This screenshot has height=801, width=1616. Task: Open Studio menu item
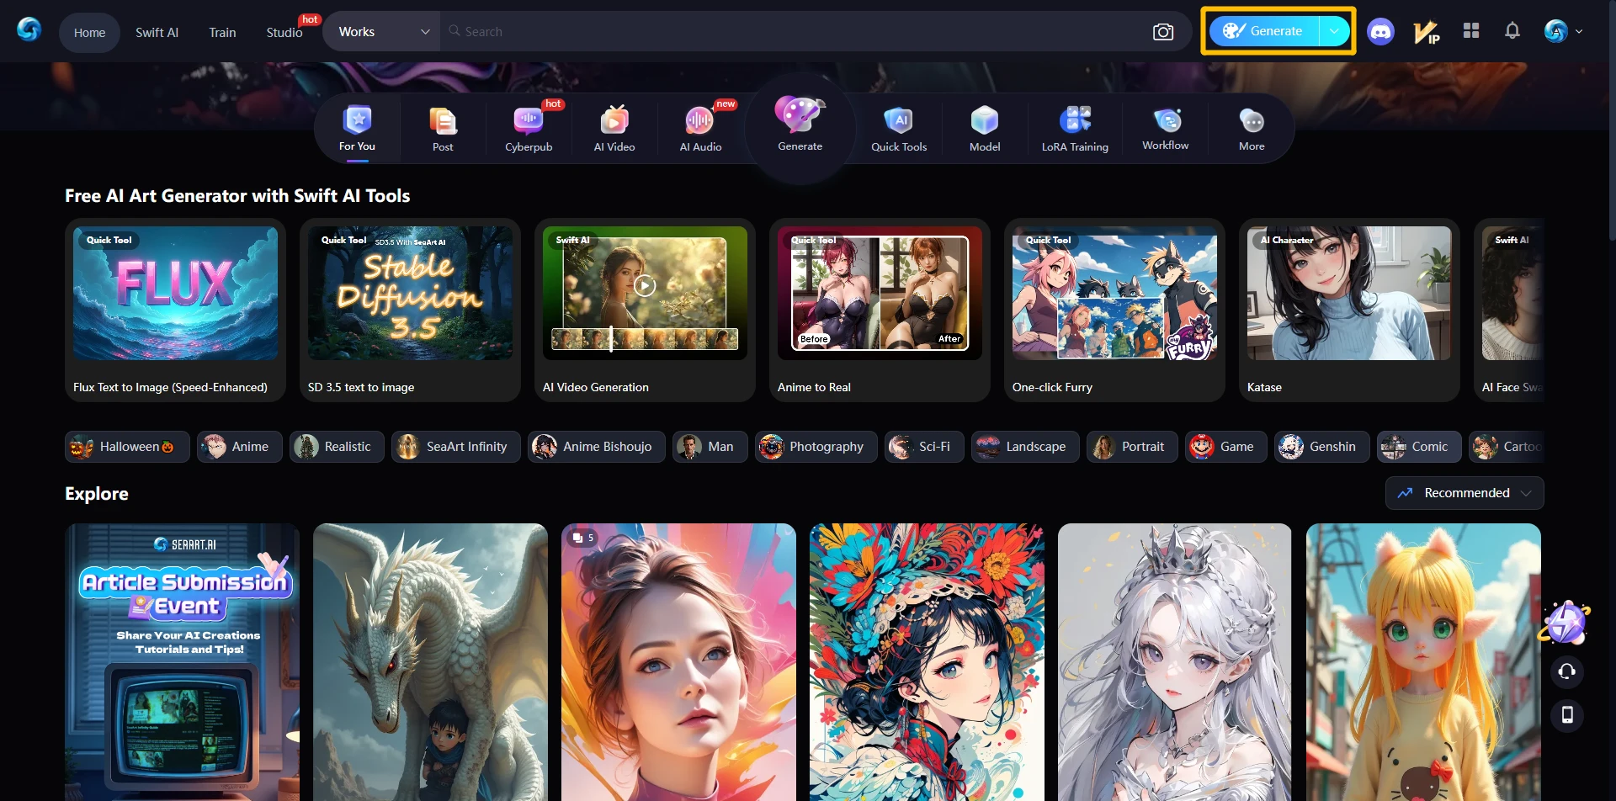284,32
